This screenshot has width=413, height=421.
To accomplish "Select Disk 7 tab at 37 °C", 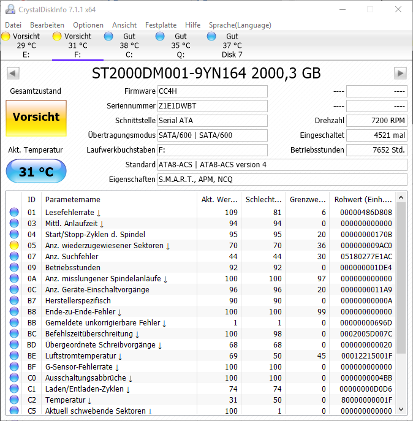I will (x=232, y=45).
